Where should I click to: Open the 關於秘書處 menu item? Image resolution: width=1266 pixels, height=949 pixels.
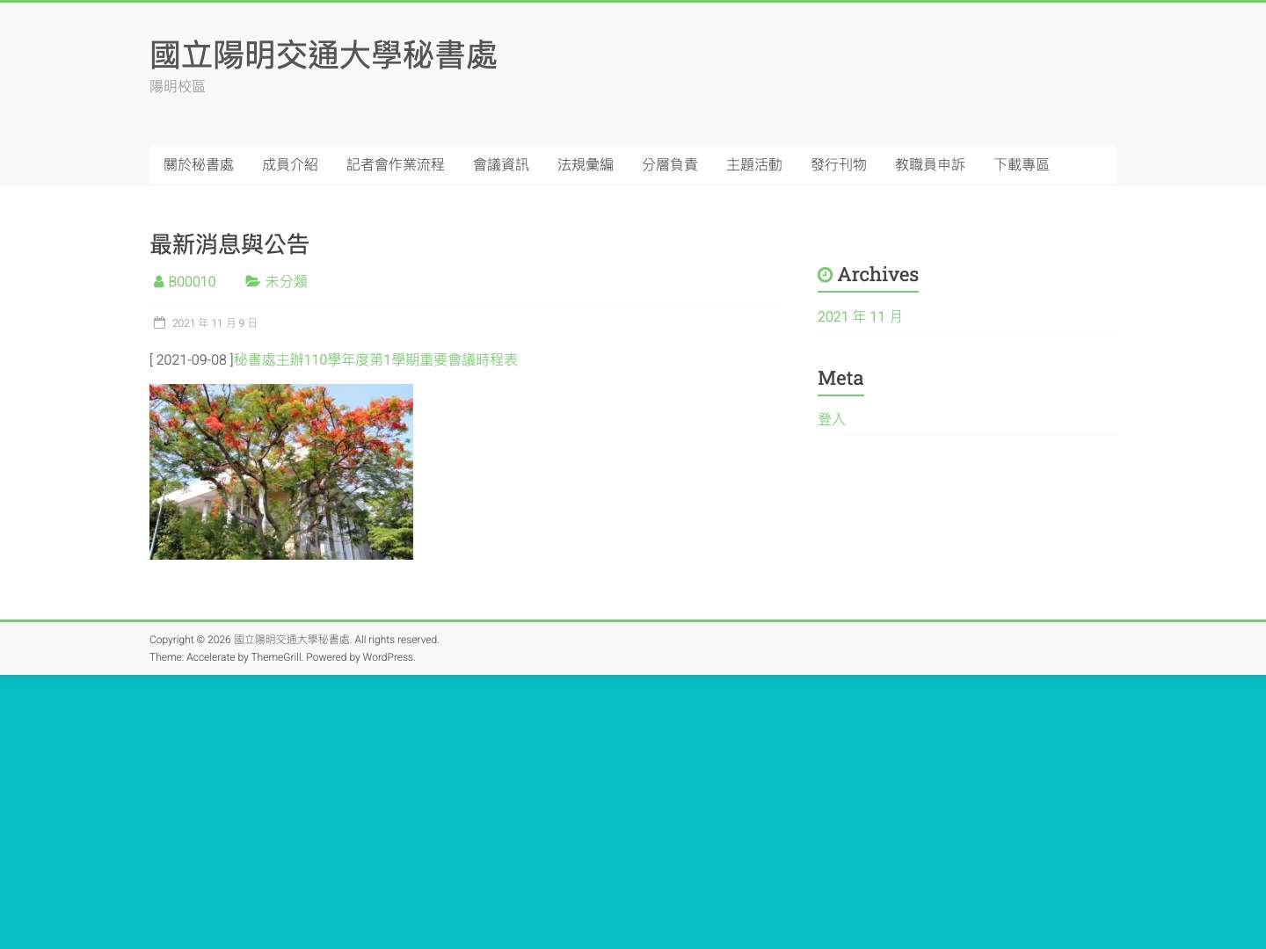pos(199,164)
